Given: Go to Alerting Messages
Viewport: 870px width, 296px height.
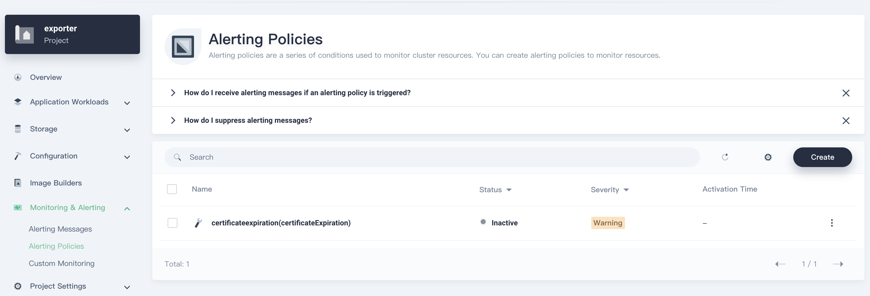Looking at the screenshot, I should click(x=60, y=229).
